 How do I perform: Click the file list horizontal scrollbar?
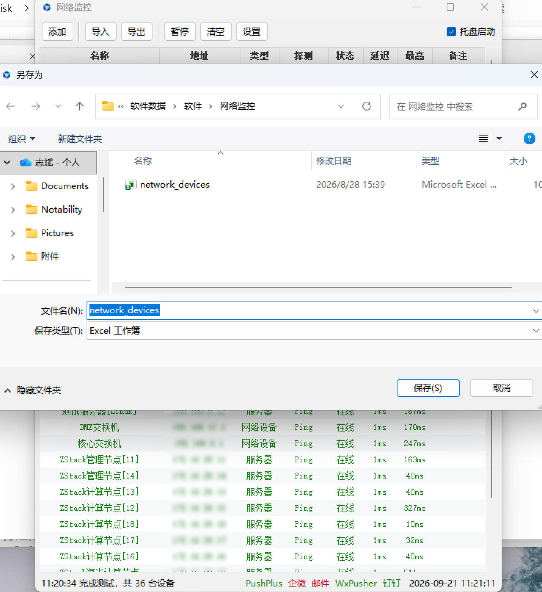point(318,288)
